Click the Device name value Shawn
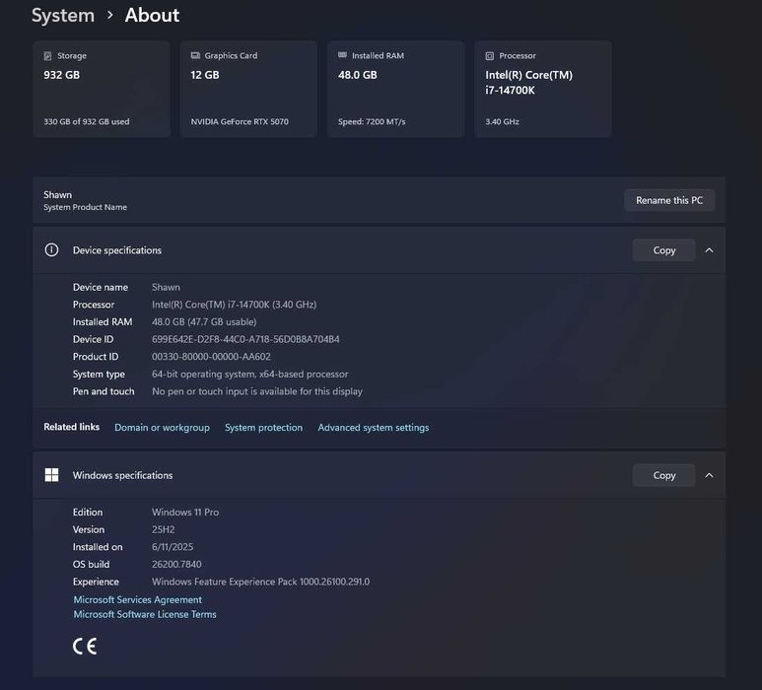Image resolution: width=762 pixels, height=690 pixels. [x=166, y=287]
